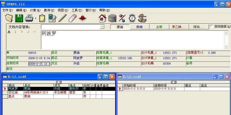This screenshot has width=231, height=115.
Task: Click the printer icon in toolbar
Action: coord(29,18)
